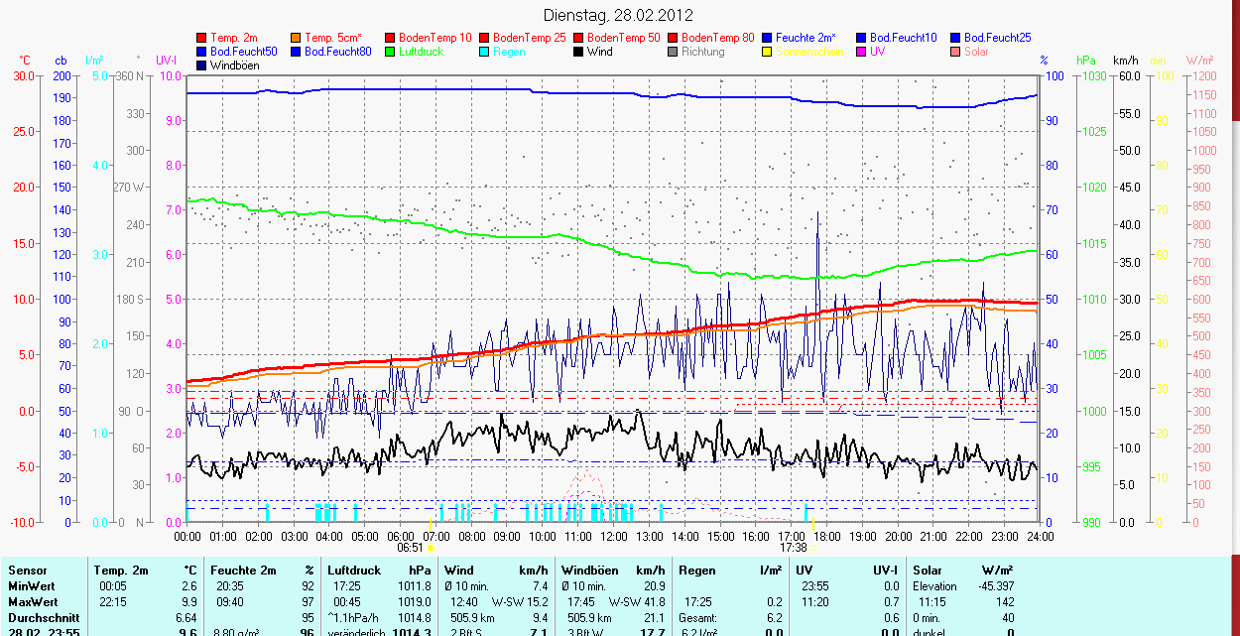Click the black Wind legend square

579,52
